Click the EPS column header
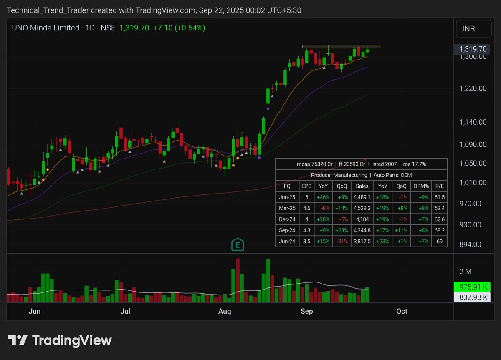This screenshot has width=501, height=360. [307, 186]
